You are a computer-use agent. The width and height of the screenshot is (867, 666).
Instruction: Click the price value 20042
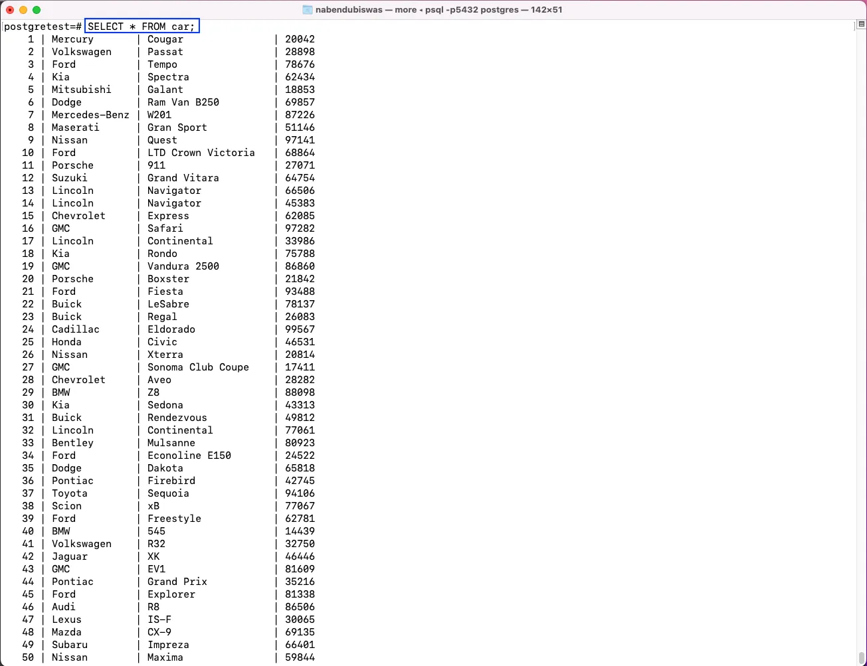300,39
